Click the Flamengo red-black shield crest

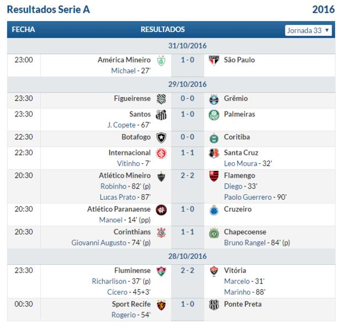[214, 176]
